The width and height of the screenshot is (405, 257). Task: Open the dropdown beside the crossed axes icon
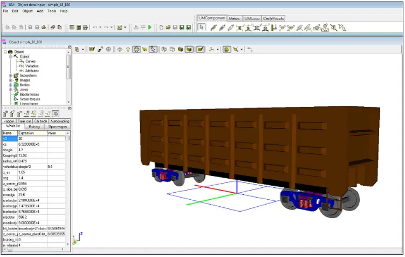242,49
